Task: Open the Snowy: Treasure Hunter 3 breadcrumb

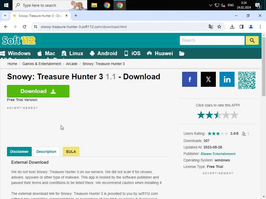Action: tap(104, 64)
